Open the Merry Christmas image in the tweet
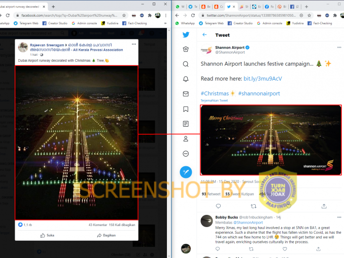344x258 pixels. click(271, 140)
